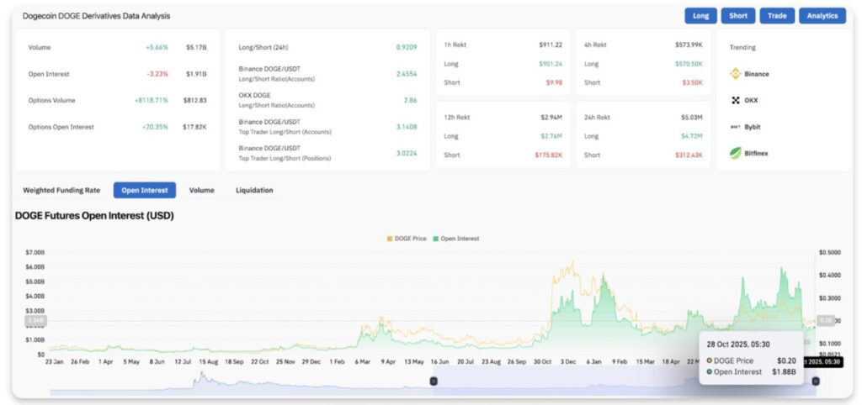The image size is (862, 405).
Task: Click the Binance logo in Trending
Action: click(735, 74)
